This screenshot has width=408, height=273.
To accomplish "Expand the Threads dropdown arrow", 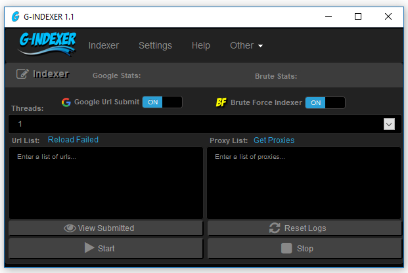I will 389,124.
